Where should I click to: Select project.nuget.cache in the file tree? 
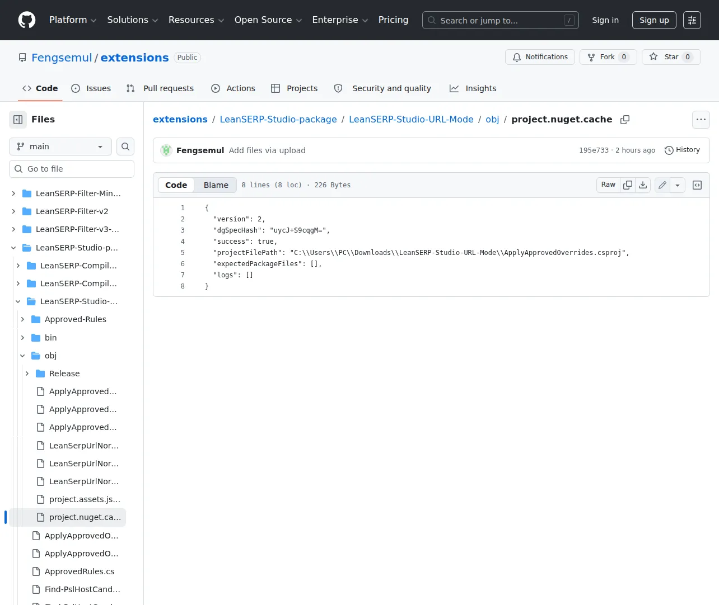point(68,517)
